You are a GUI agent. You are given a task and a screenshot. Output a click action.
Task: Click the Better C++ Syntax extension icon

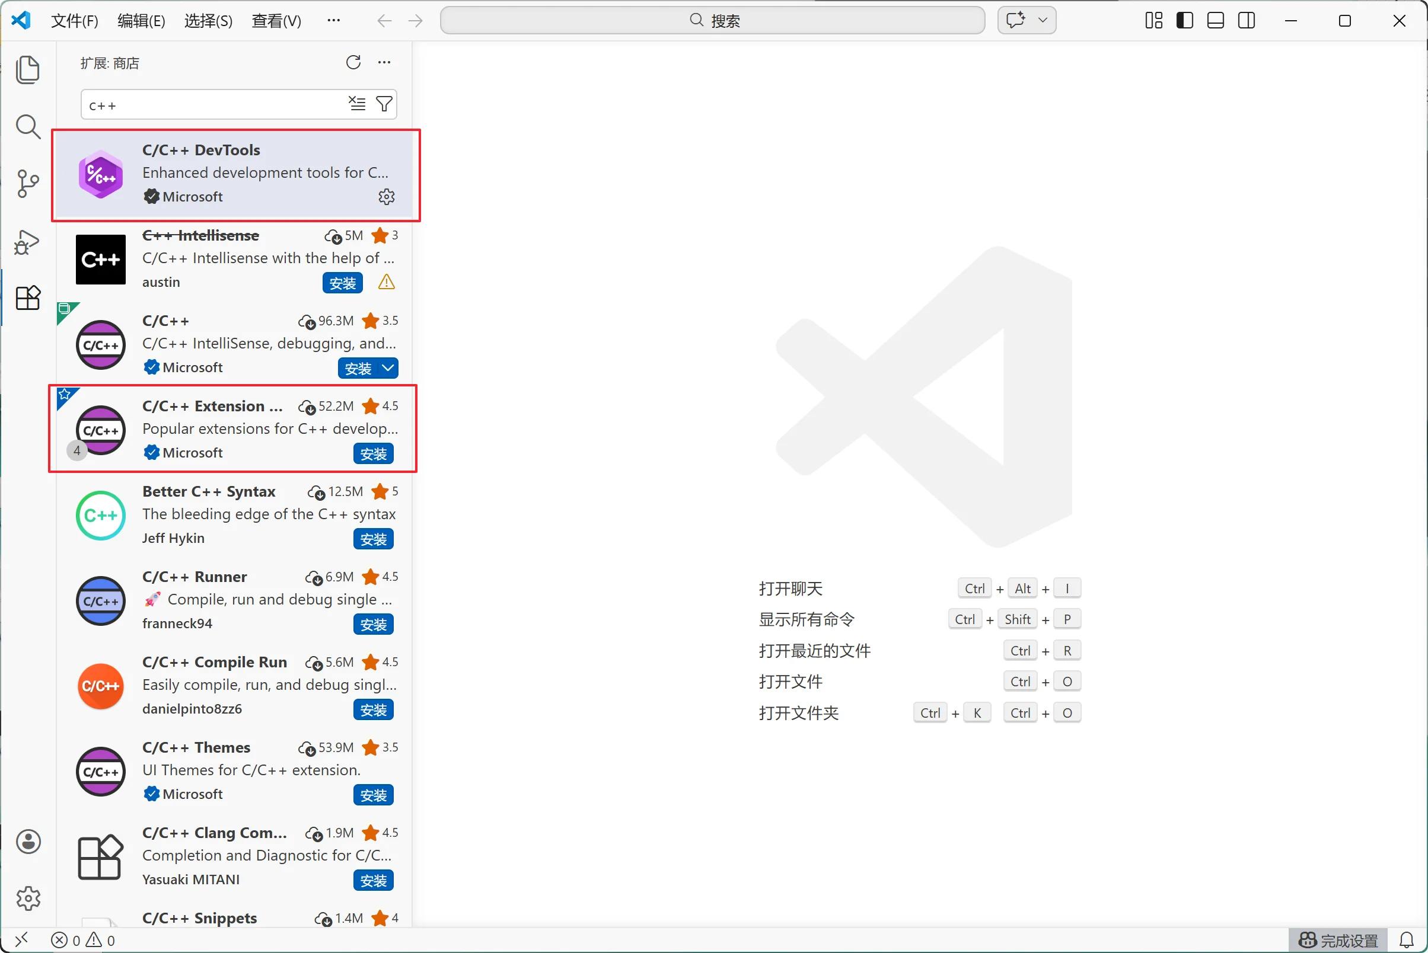[x=101, y=516]
